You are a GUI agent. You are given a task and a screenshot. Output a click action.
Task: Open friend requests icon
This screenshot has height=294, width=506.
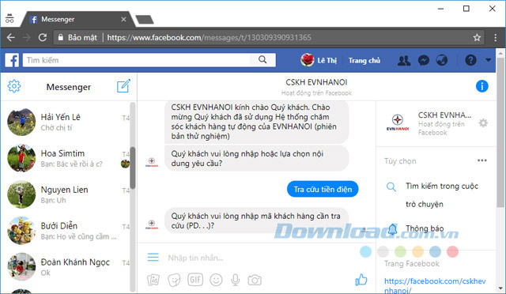pyautogui.click(x=404, y=60)
